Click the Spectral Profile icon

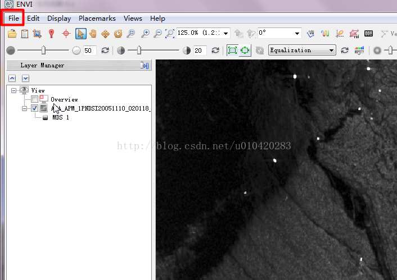[x=310, y=33]
